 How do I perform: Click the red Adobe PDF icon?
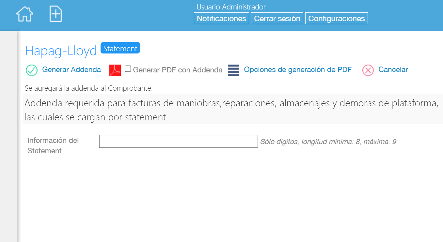click(x=115, y=70)
